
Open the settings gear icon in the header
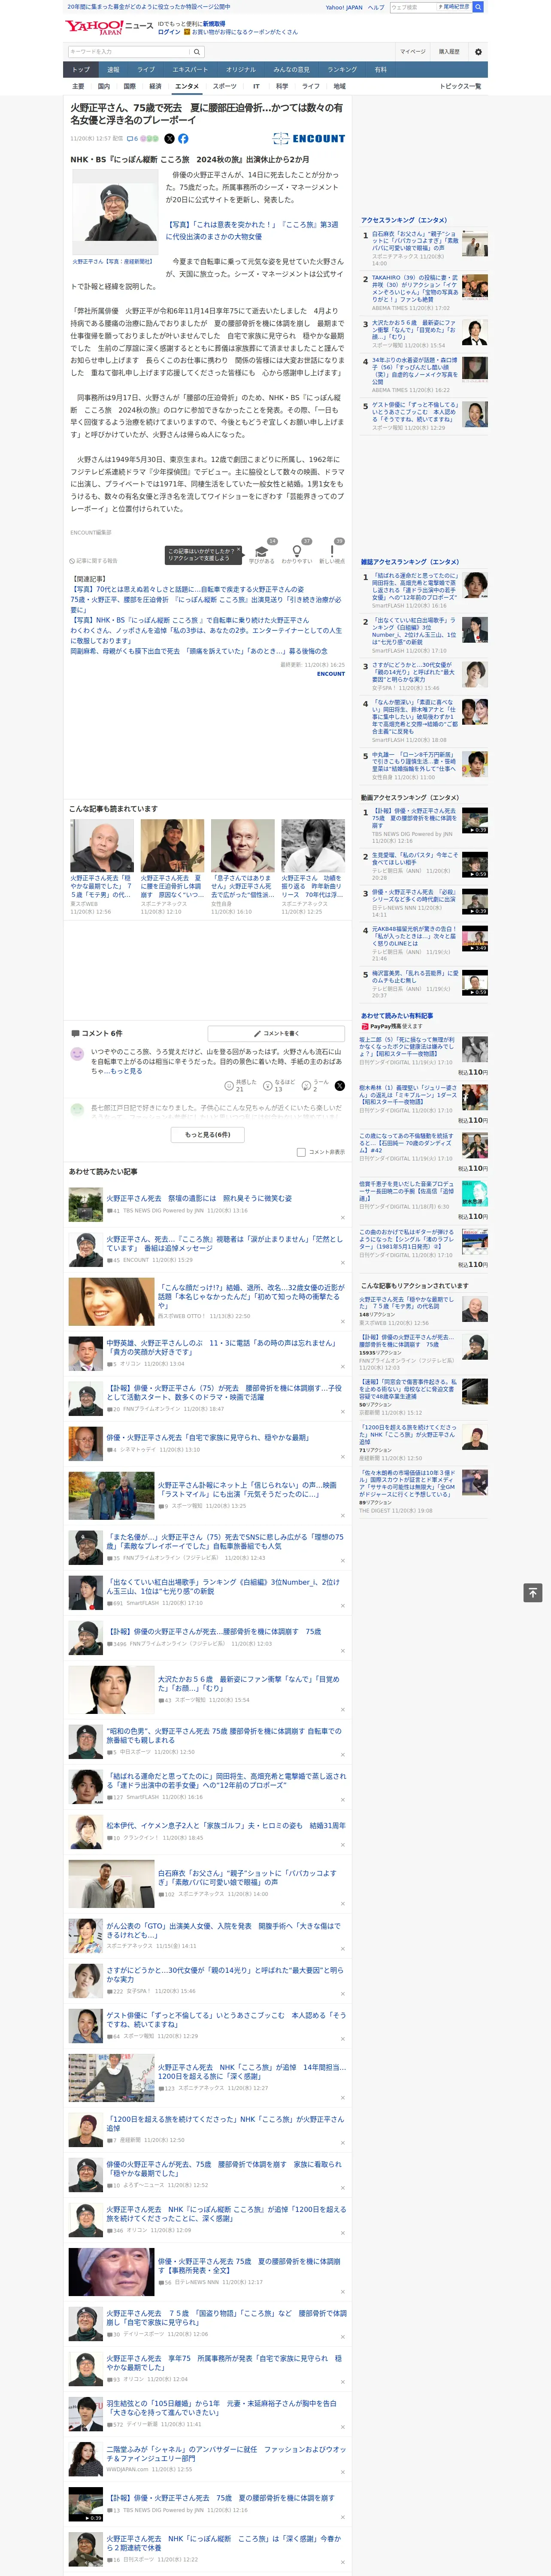[478, 52]
